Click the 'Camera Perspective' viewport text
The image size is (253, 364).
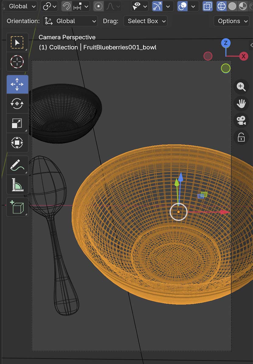coord(67,37)
